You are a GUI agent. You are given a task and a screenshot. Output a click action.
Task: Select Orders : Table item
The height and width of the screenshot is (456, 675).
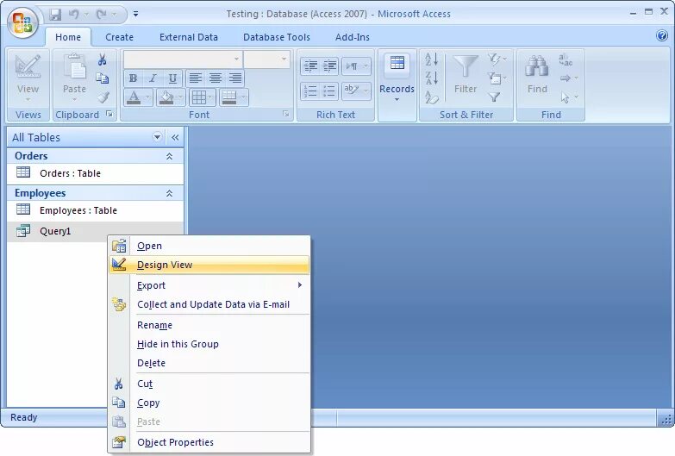95,173
